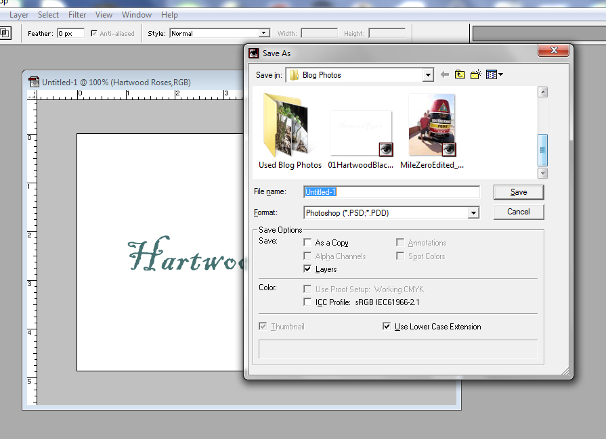The height and width of the screenshot is (439, 606).
Task: Uncheck the Layers save option
Action: 308,269
